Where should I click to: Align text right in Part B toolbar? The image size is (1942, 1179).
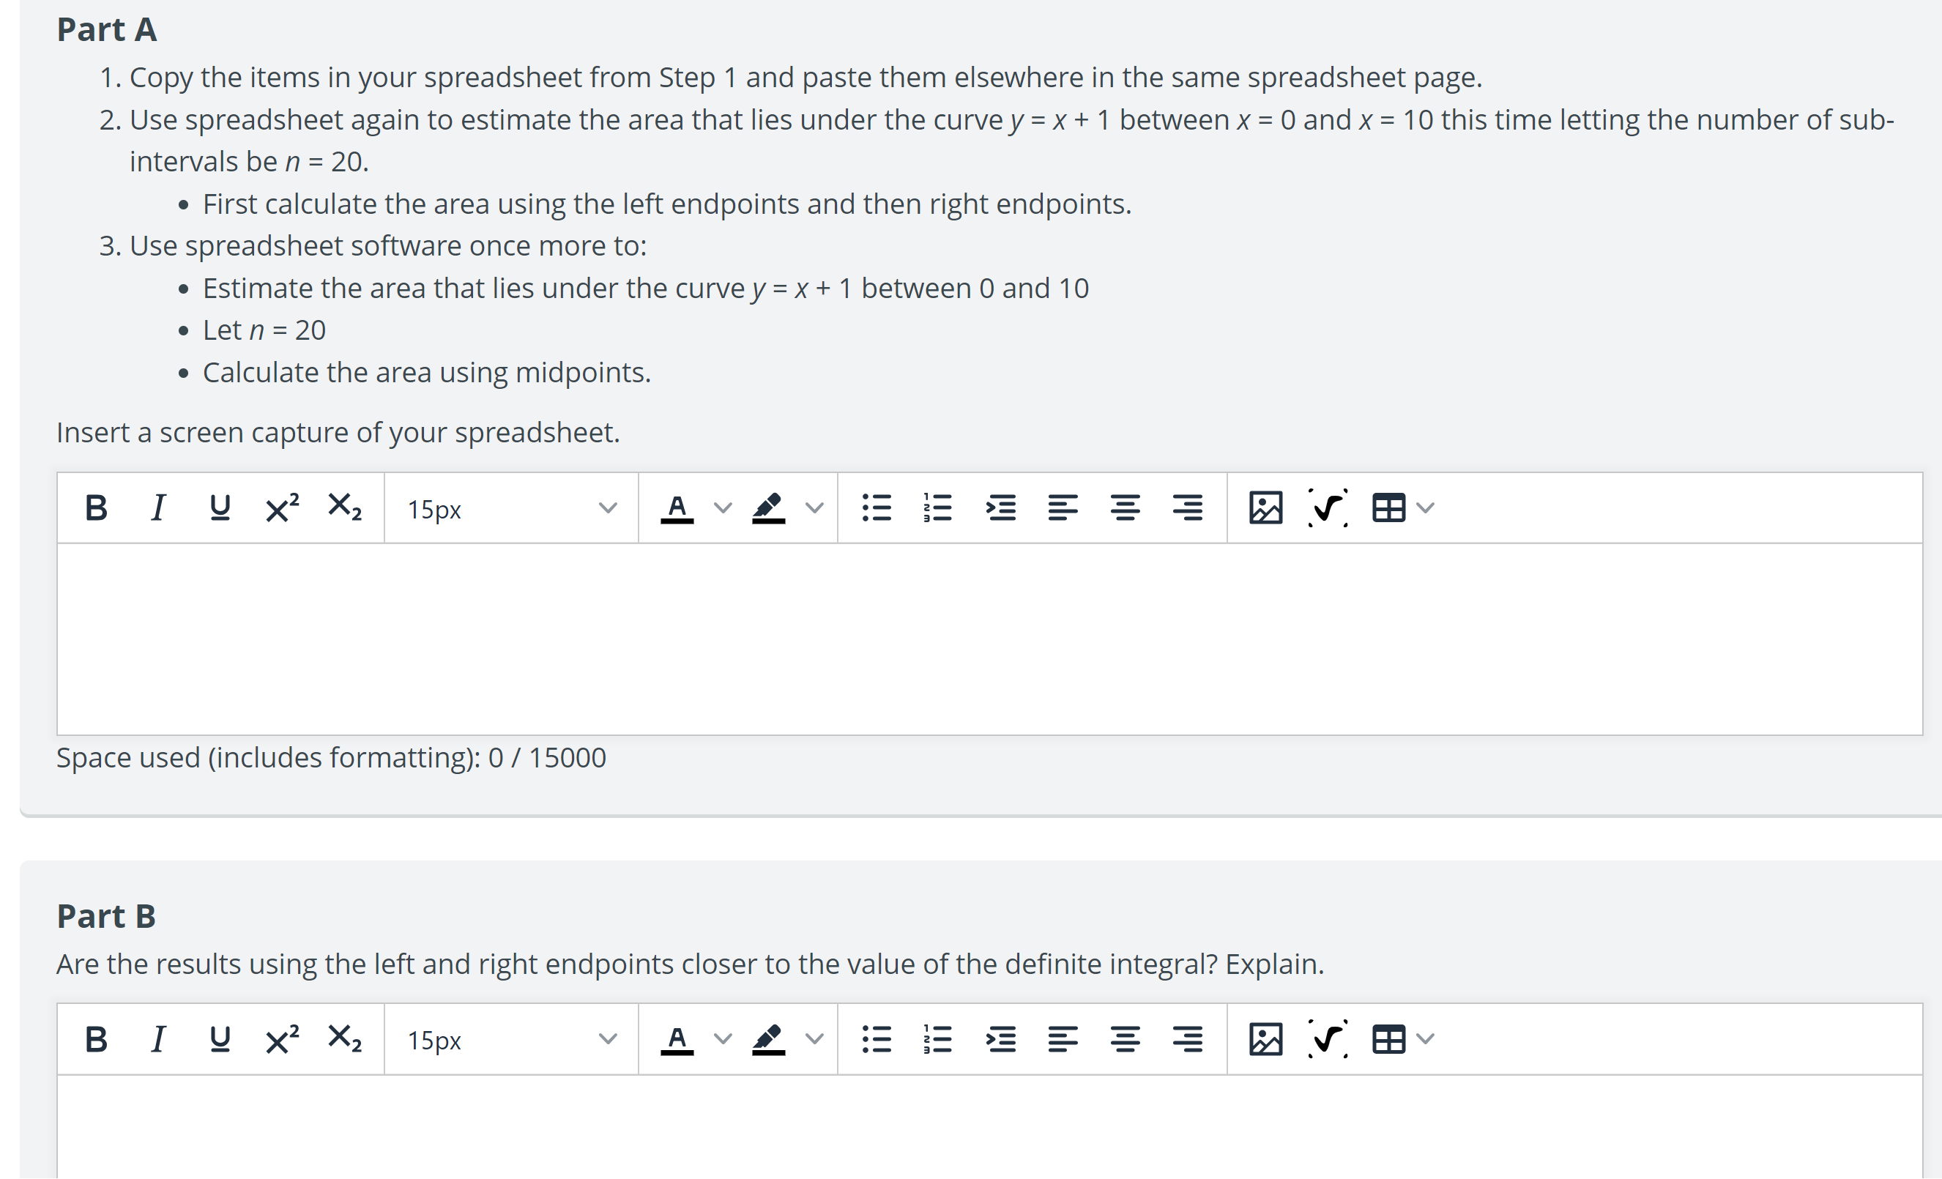pos(1187,1040)
